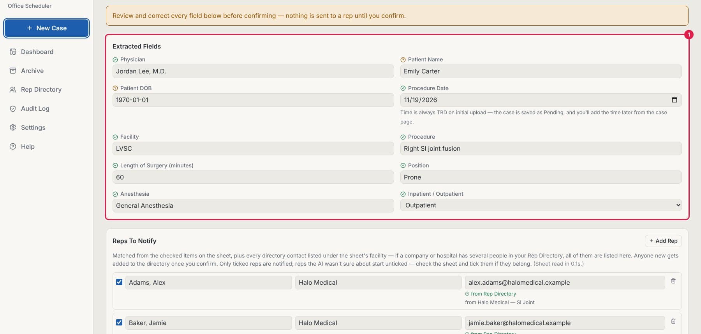The width and height of the screenshot is (701, 334).
Task: Click the Dashboard icon in the sidebar
Action: click(13, 52)
